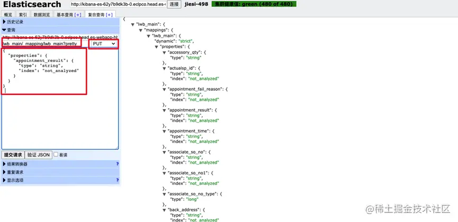This screenshot has width=458, height=222.
Task: Expand the 结果转换器 section
Action: [x=60, y=164]
